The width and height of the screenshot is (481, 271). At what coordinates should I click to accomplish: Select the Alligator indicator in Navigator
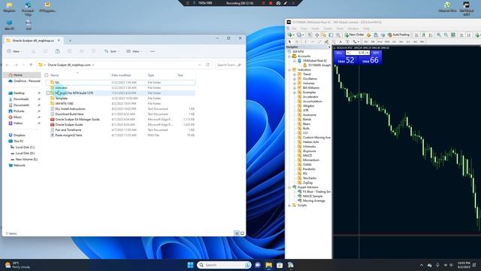[309, 105]
